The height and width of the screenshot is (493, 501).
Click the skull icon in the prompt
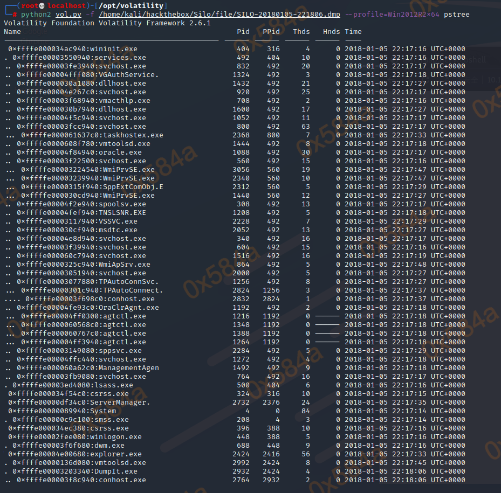(42, 5)
